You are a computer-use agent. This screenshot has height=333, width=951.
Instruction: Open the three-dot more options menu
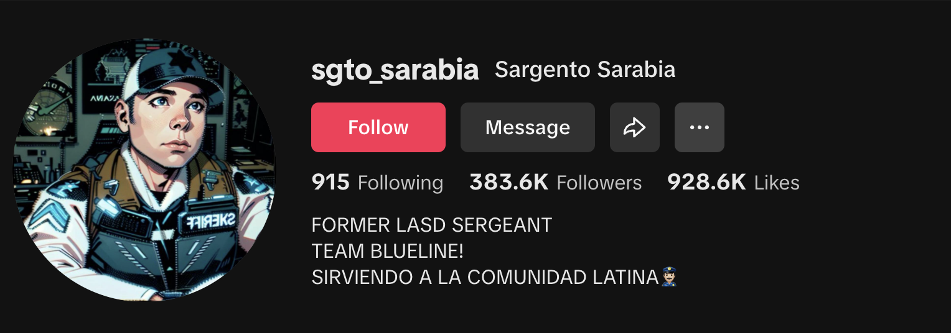point(699,127)
